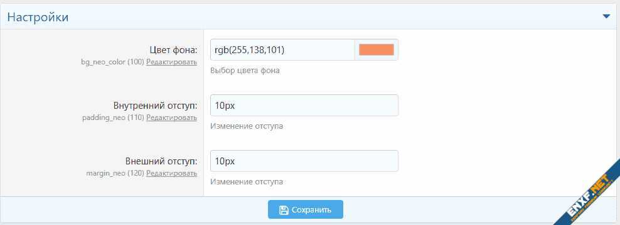The image size is (620, 225).
Task: Click the bg_neo_color (100) property name
Action: point(112,62)
